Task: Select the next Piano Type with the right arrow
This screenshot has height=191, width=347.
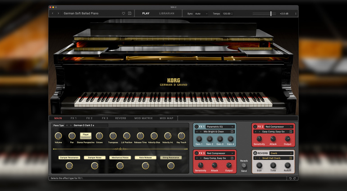Action: (71, 125)
